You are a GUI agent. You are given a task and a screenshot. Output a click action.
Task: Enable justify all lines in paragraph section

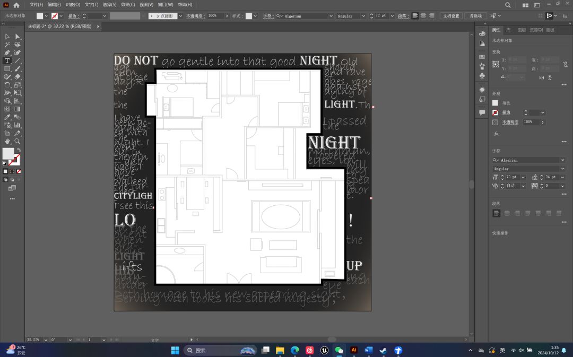point(559,213)
